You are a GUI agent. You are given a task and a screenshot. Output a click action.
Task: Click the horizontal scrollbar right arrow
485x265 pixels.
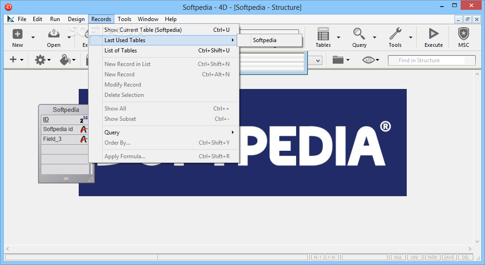click(x=470, y=249)
